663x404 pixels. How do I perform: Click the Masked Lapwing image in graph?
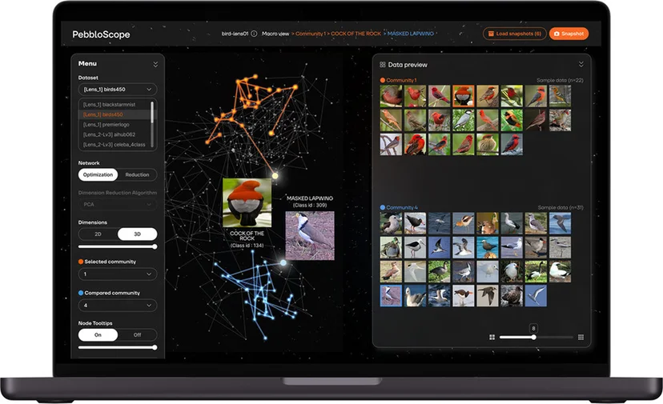coord(310,235)
